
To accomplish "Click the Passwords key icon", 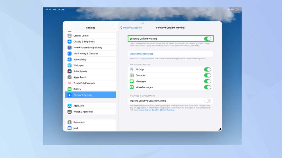I will click(x=69, y=122).
